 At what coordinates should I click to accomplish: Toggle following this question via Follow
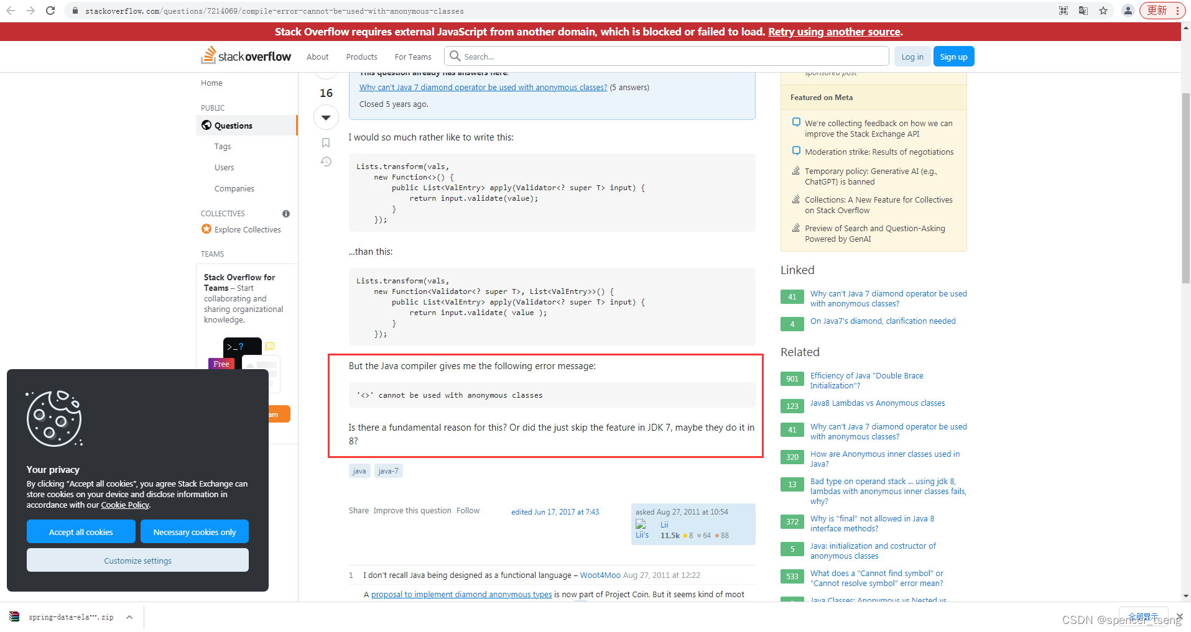click(x=468, y=510)
